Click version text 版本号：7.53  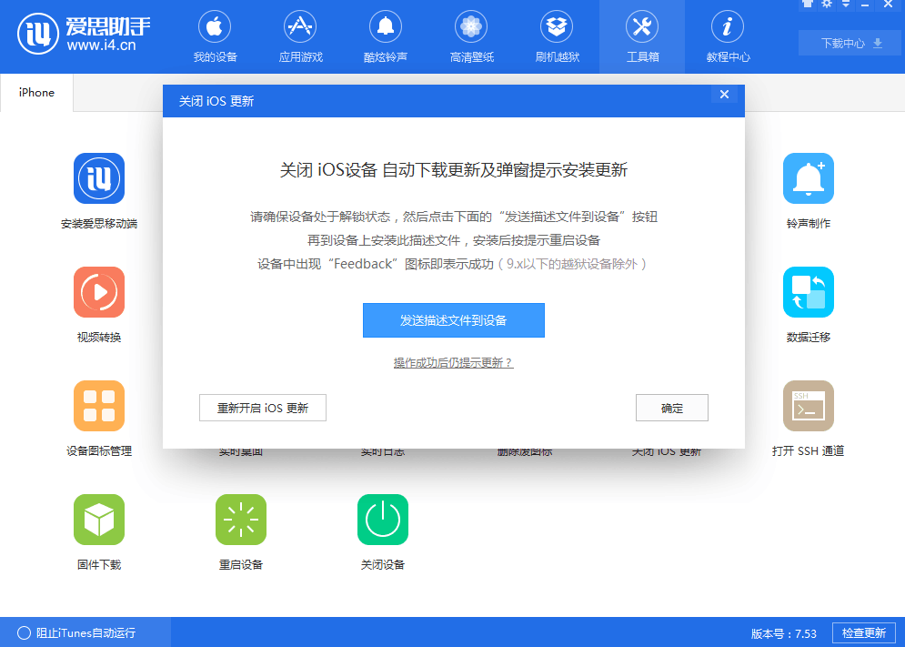(784, 633)
